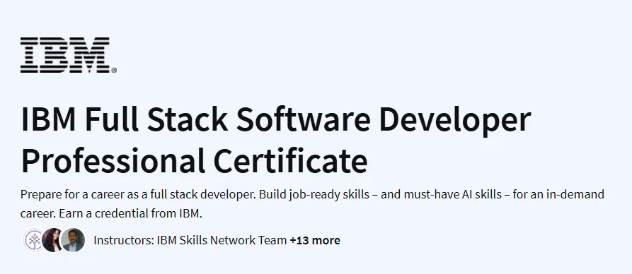The image size is (632, 274).
Task: Open the IBM Skills Network Team instructor link
Action: (x=222, y=240)
